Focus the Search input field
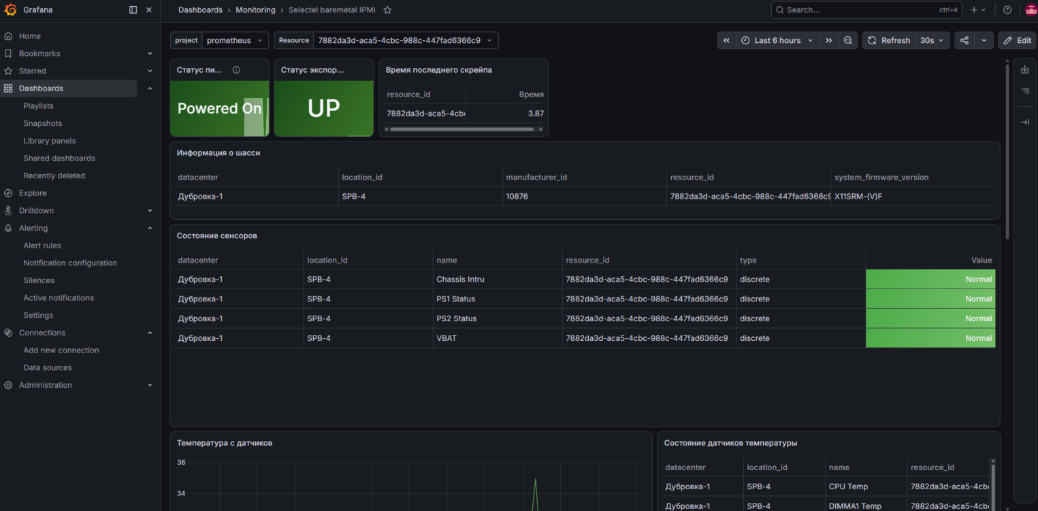1038x511 pixels. tap(866, 10)
